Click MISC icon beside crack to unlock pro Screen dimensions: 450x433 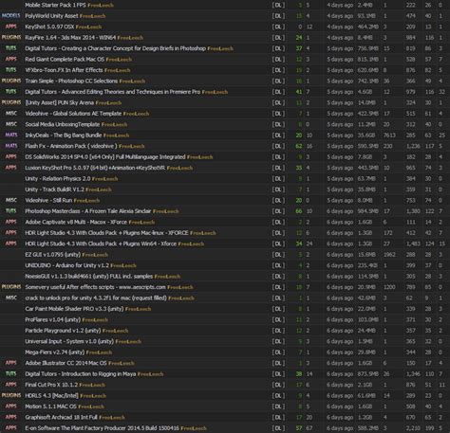click(11, 298)
